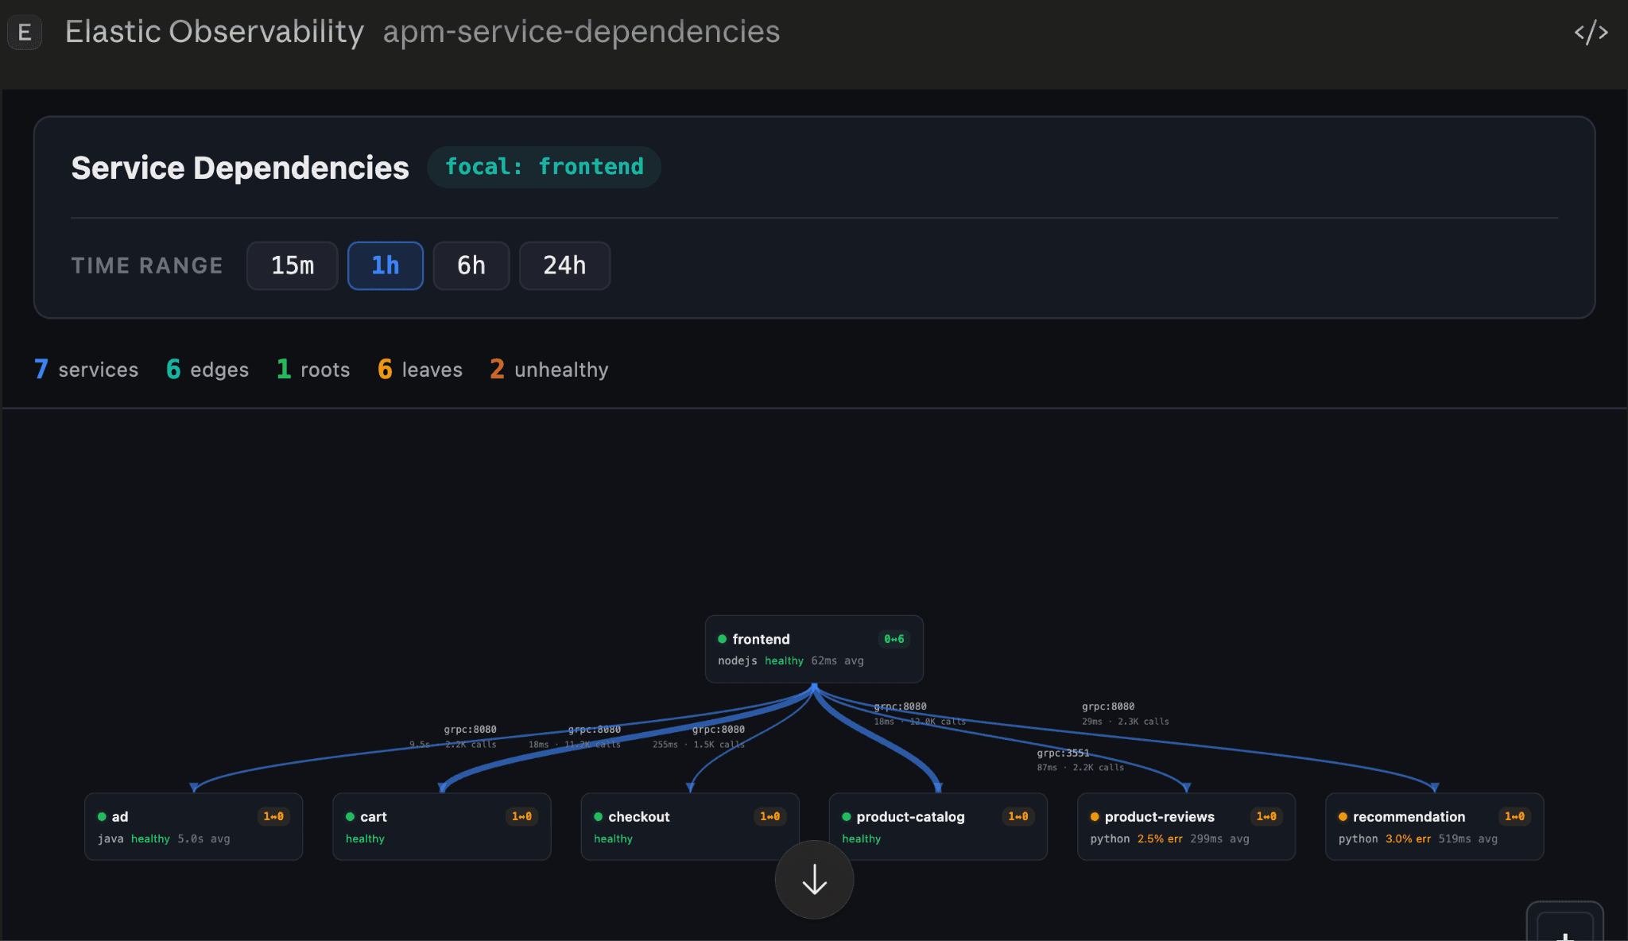Open the apm-service-dependencies breadcrumb
Screen dimensions: 1628x941
pos(581,32)
